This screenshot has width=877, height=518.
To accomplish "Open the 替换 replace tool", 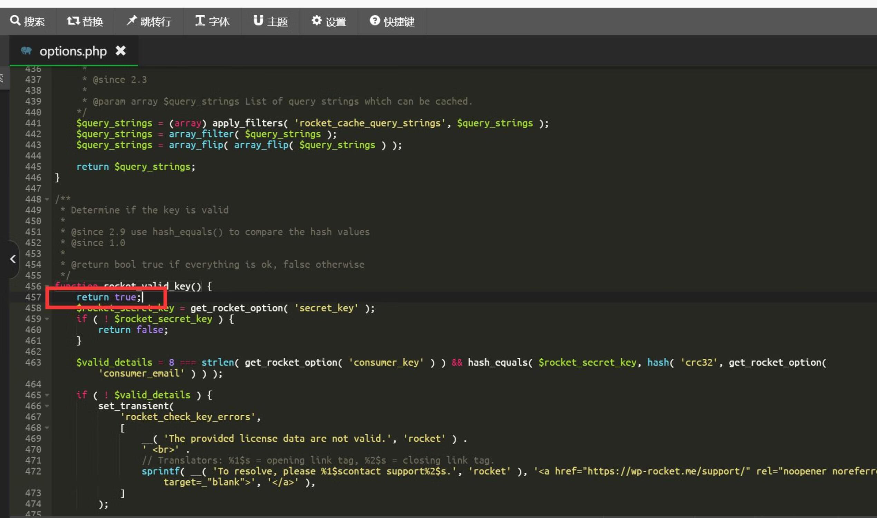I will point(85,21).
